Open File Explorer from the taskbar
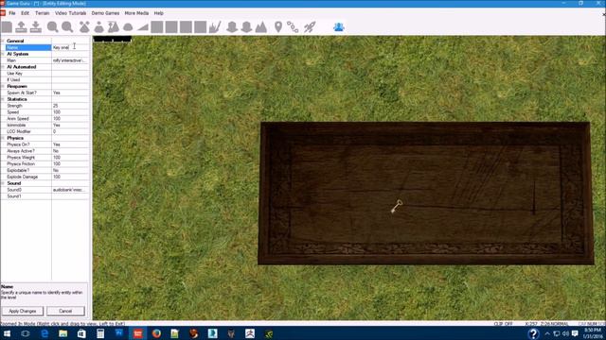606x340 pixels. click(63, 333)
